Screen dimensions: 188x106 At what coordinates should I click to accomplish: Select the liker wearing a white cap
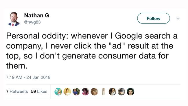[76, 92]
